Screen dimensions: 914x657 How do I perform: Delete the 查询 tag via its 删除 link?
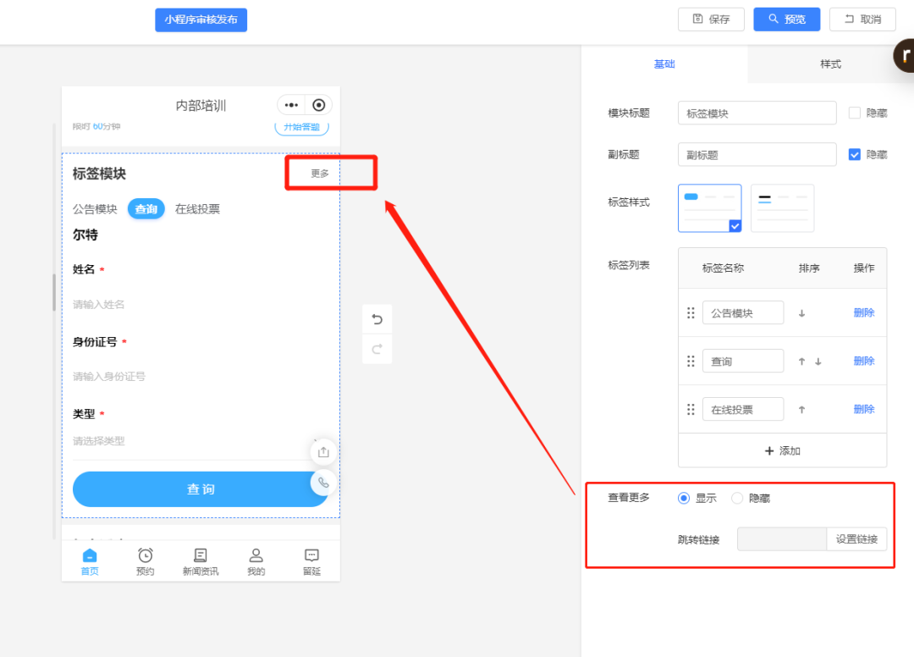click(862, 361)
